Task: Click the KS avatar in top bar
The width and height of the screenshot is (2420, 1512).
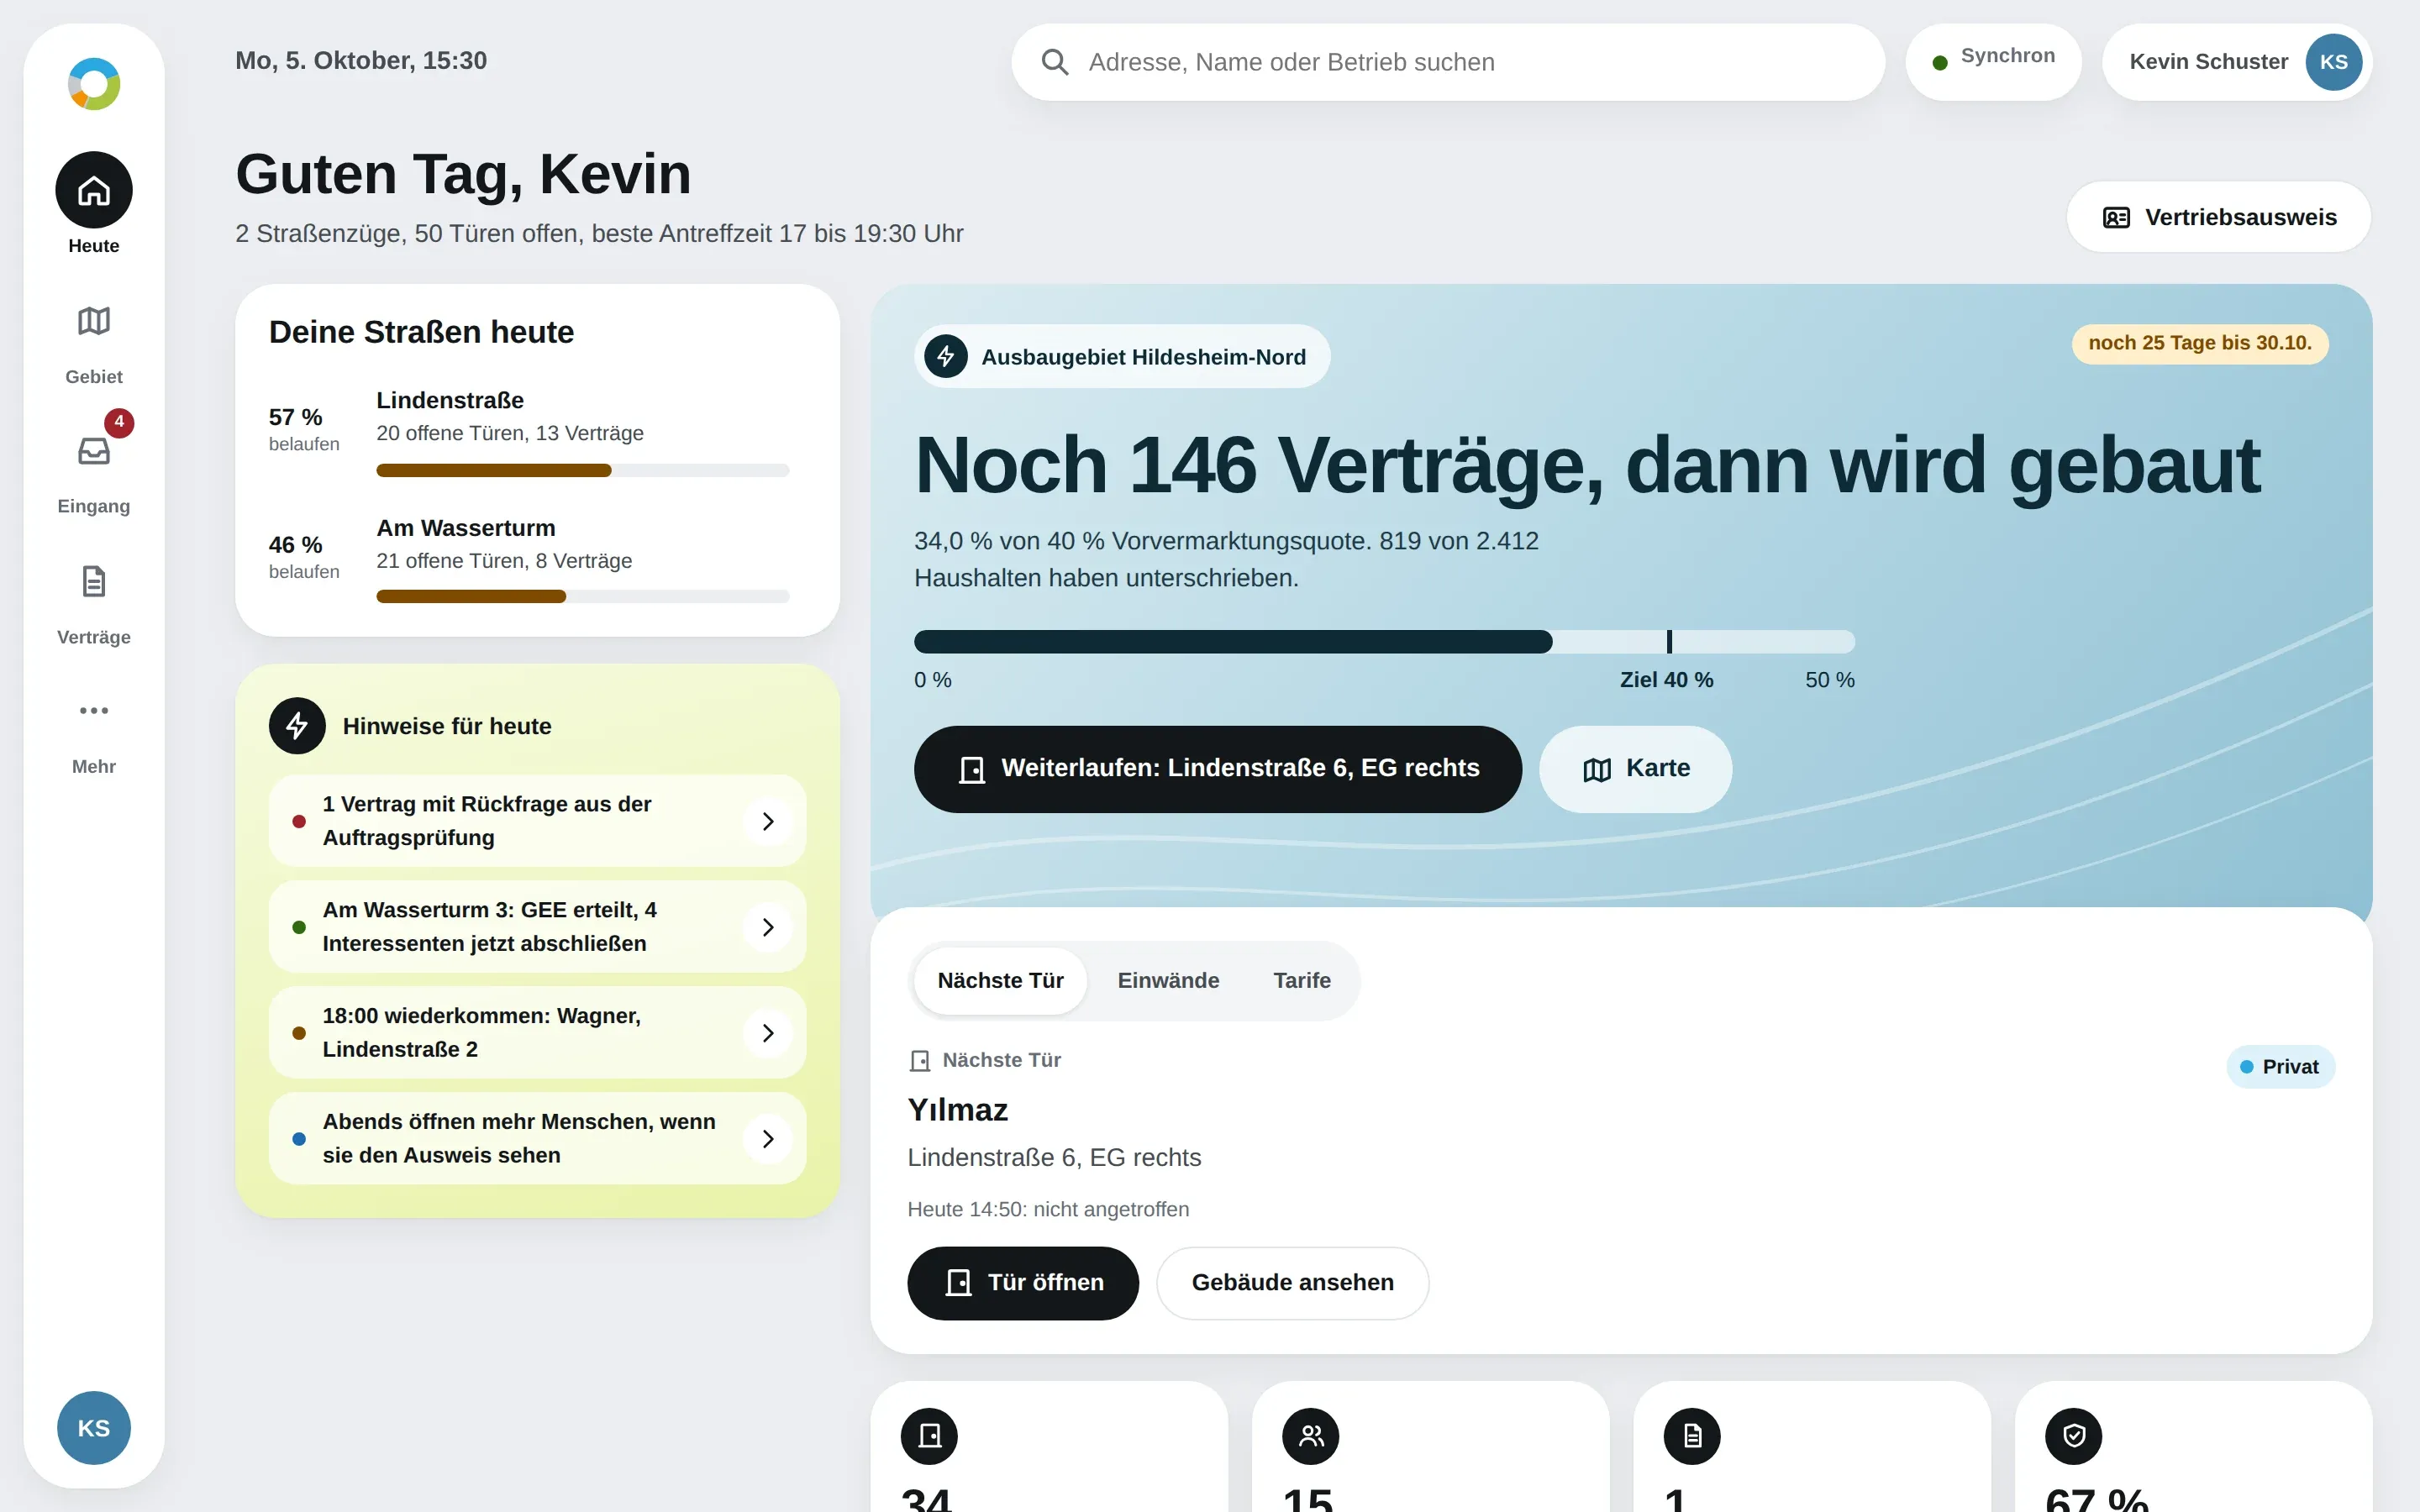Action: [x=2333, y=62]
